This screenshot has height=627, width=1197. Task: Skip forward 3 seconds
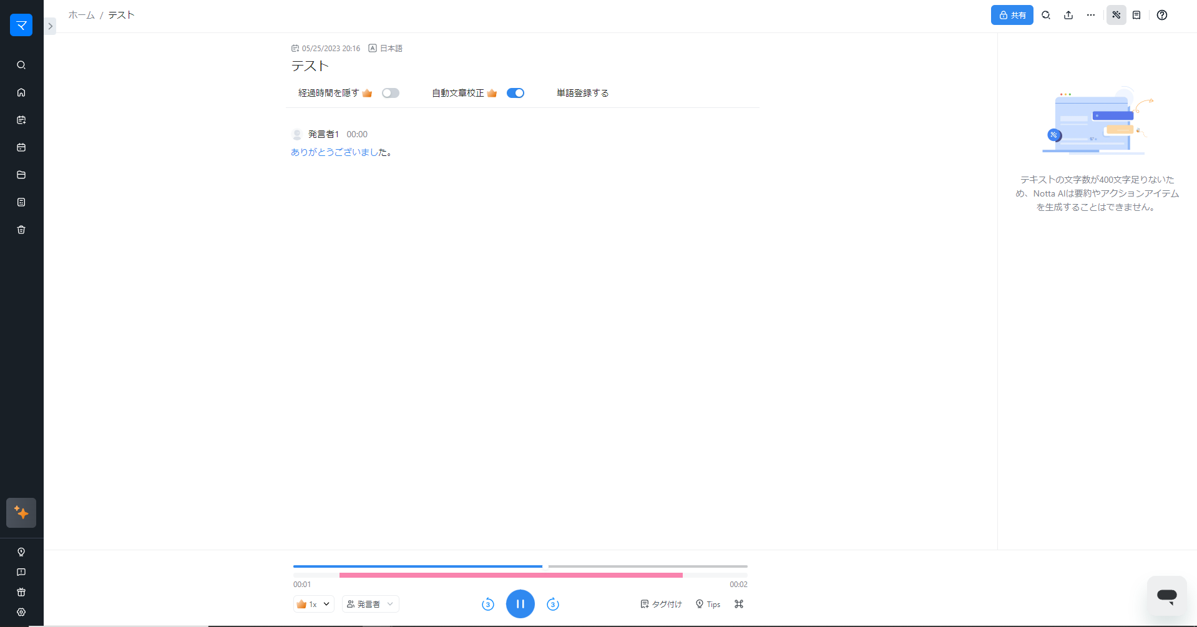553,604
